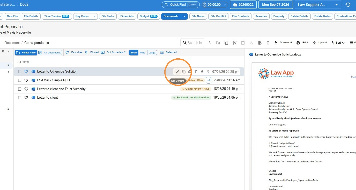Viewport: 356px width, 190px height.
Task: Open the File Tasks tab
Action: coord(108,16)
